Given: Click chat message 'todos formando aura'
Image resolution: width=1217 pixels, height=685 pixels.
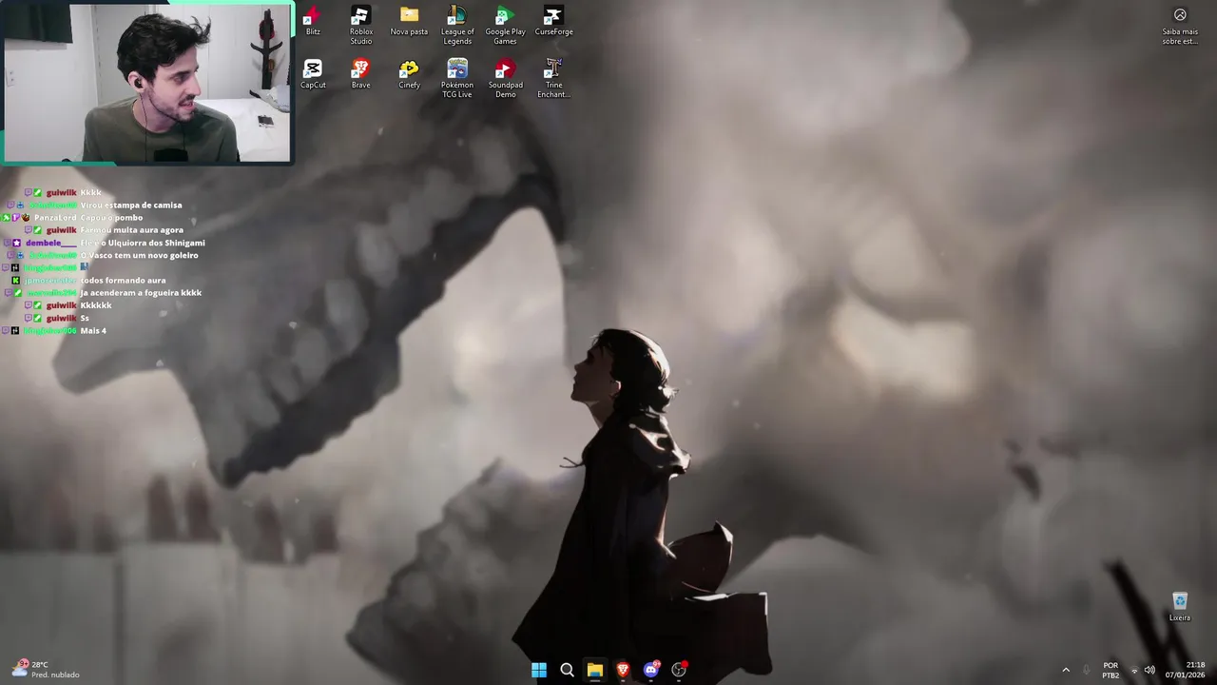Looking at the screenshot, I should (124, 281).
